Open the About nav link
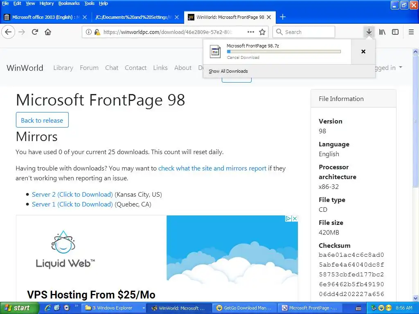Screen dimensions: 419x314 183,68
